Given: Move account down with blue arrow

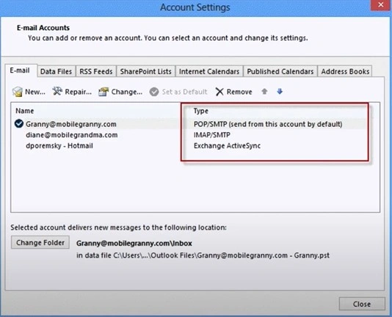Looking at the screenshot, I should pos(280,92).
